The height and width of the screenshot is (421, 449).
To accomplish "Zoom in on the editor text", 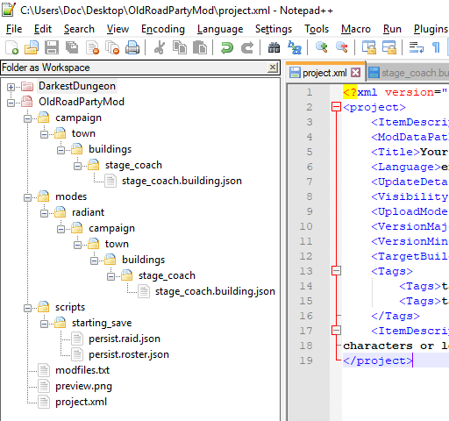I will point(321,47).
